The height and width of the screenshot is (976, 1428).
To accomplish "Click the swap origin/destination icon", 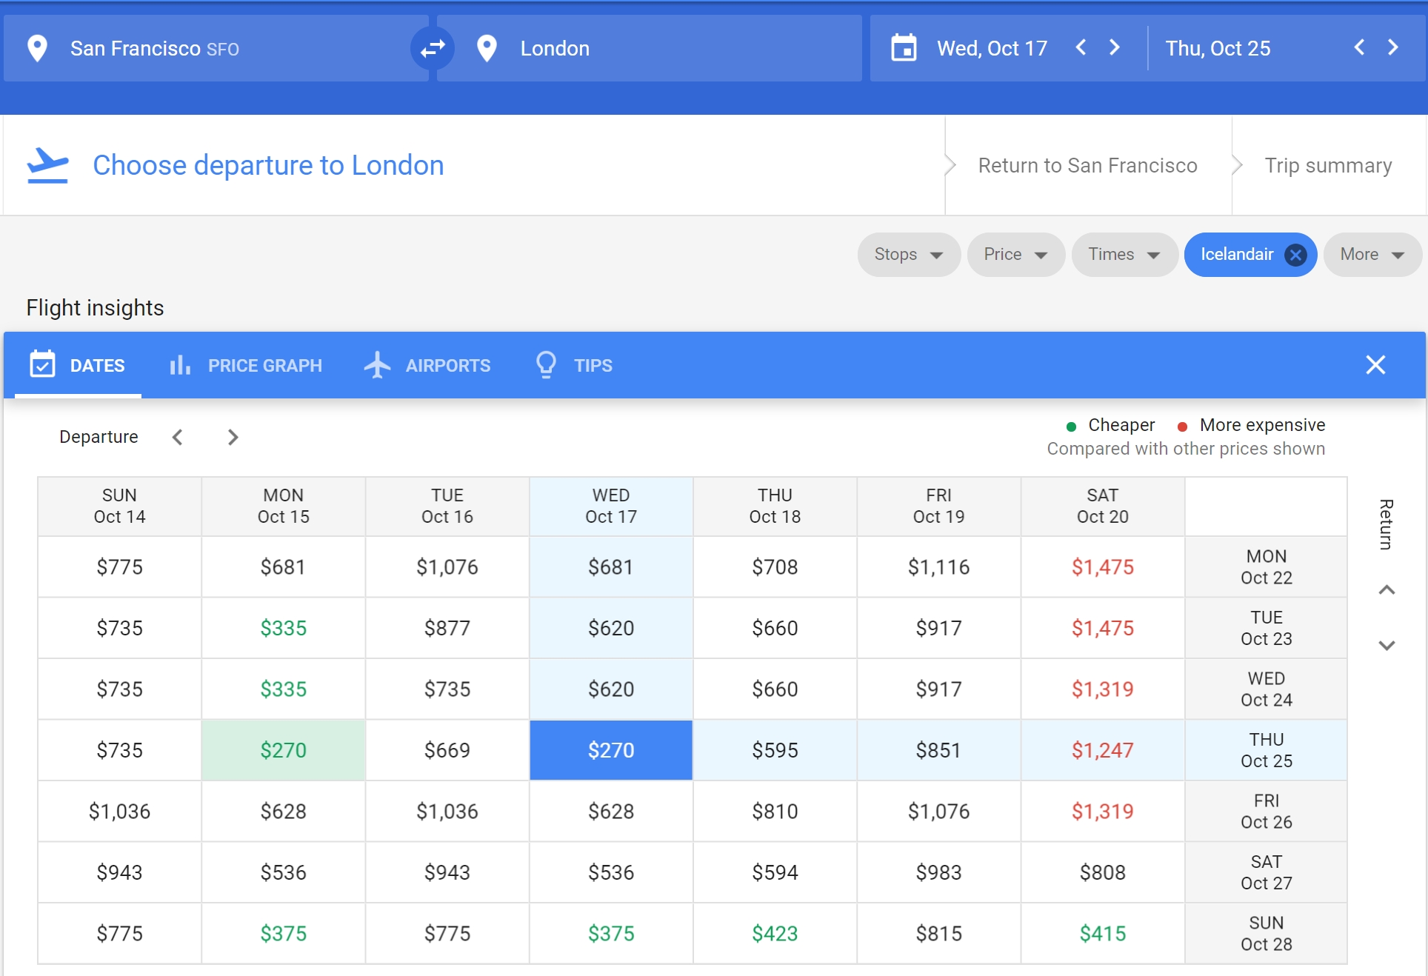I will click(x=433, y=47).
